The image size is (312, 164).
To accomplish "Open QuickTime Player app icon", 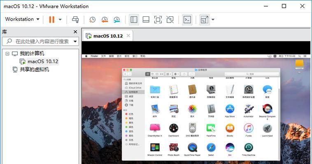I will [192, 148].
